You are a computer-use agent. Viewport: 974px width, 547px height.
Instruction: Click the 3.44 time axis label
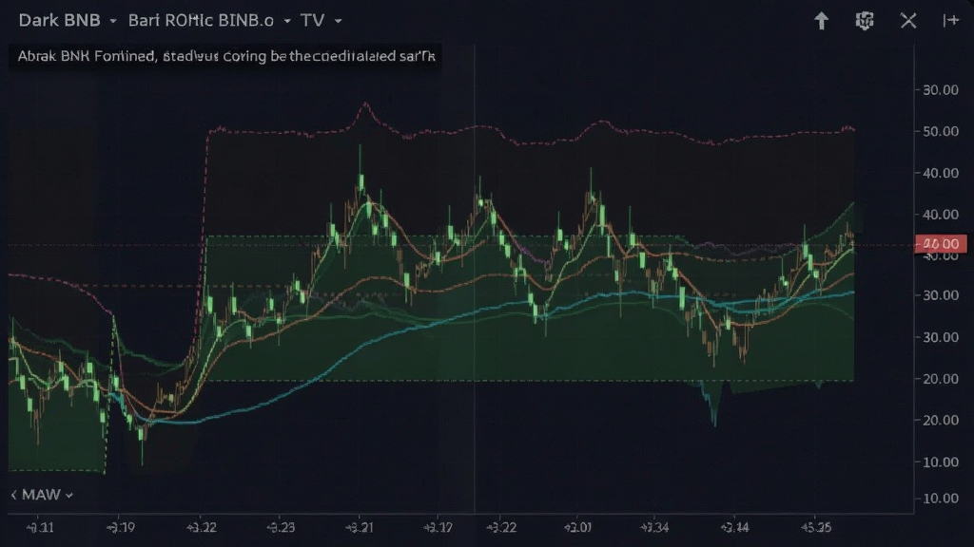point(735,528)
